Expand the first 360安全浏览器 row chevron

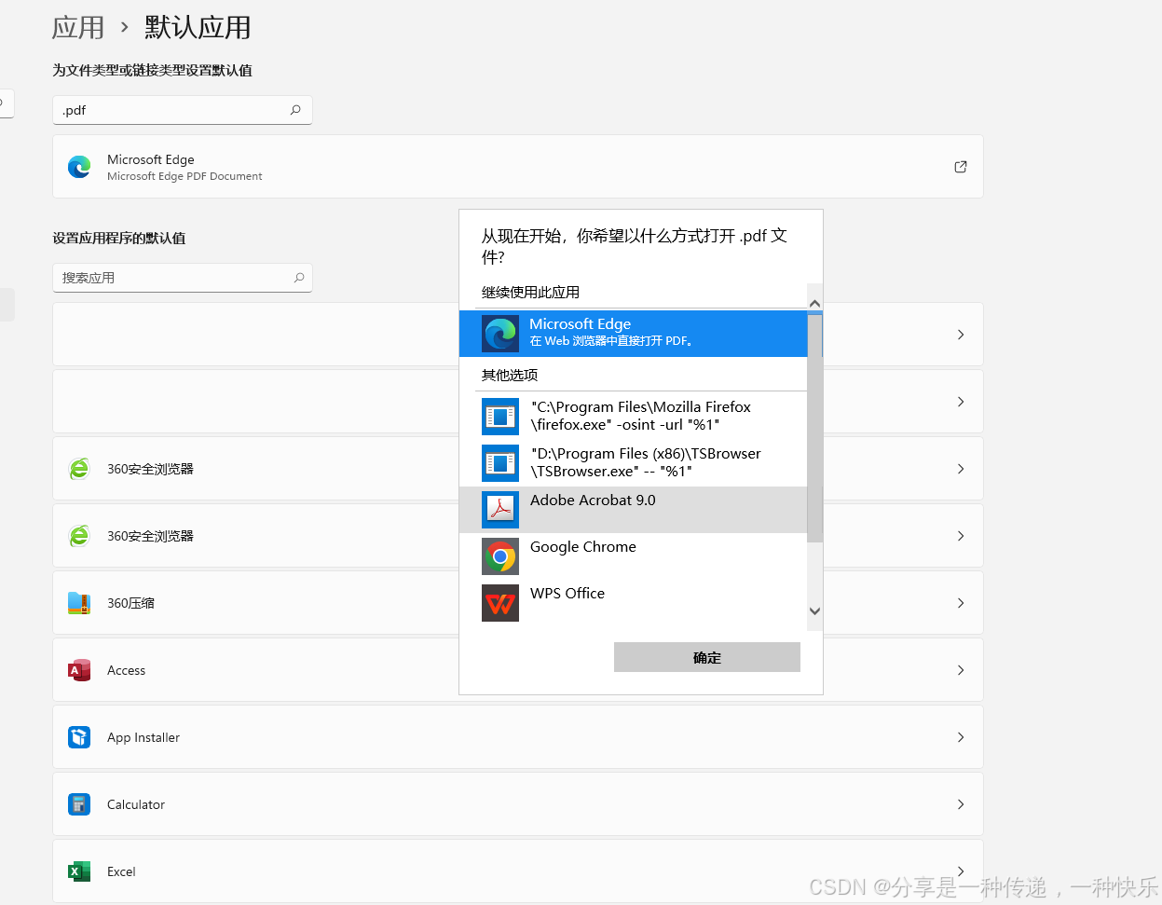pos(961,469)
